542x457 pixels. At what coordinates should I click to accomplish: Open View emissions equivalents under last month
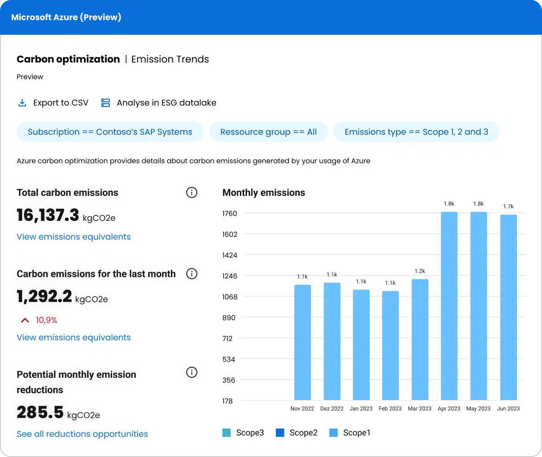point(74,338)
